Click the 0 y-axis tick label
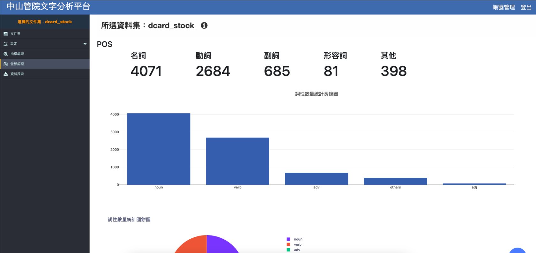The width and height of the screenshot is (536, 253). tap(118, 185)
